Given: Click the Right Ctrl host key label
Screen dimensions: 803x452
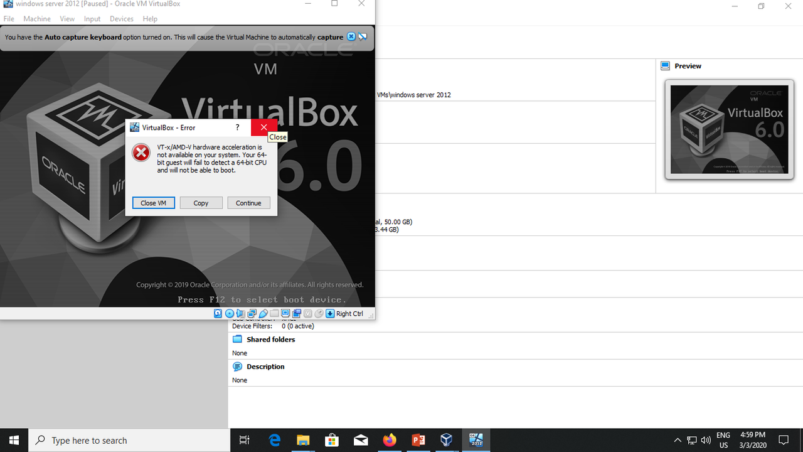Looking at the screenshot, I should point(349,313).
